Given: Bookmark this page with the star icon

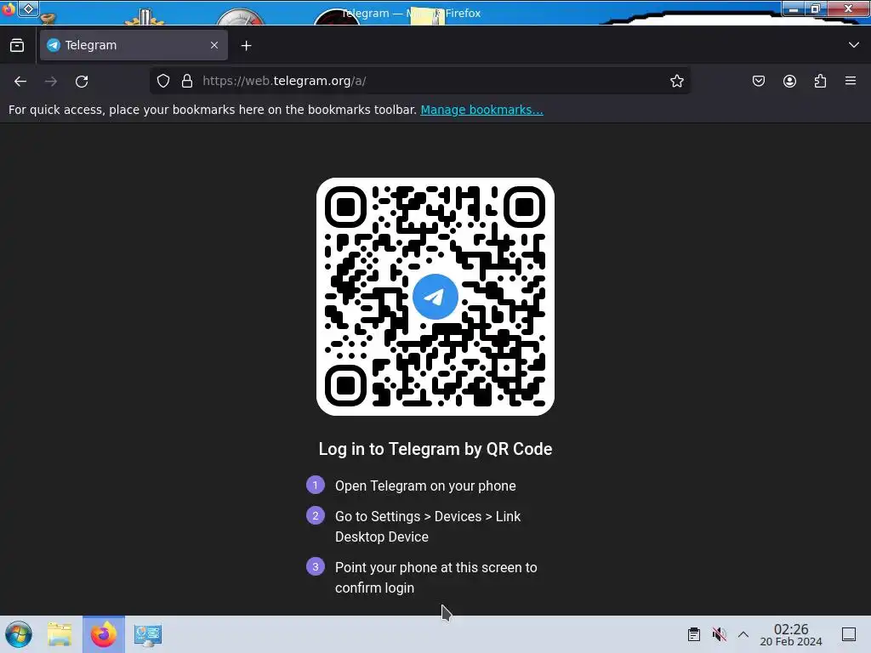Looking at the screenshot, I should point(676,81).
